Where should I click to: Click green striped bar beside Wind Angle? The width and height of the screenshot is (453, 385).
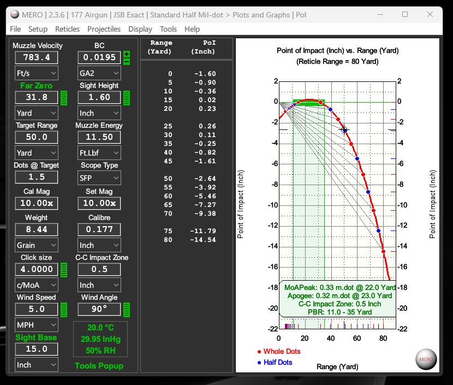127,310
